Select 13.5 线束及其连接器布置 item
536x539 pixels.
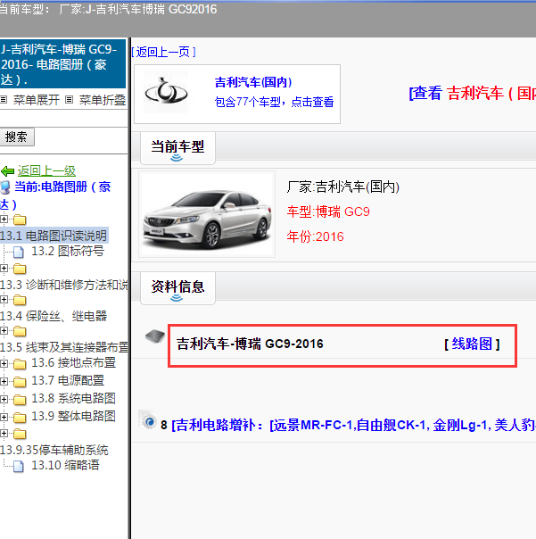64,347
